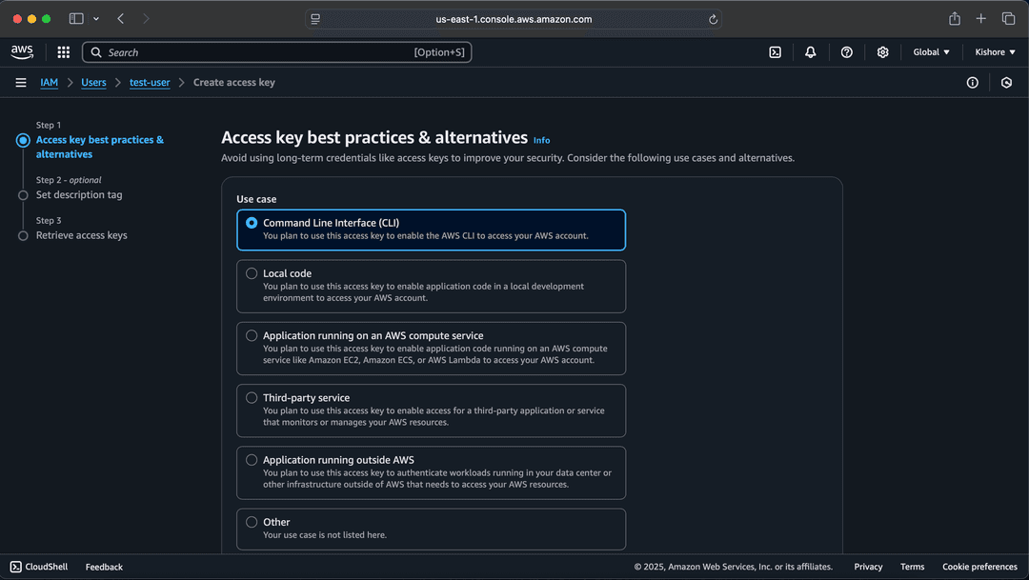Open AWS help with the question mark icon

pos(847,52)
